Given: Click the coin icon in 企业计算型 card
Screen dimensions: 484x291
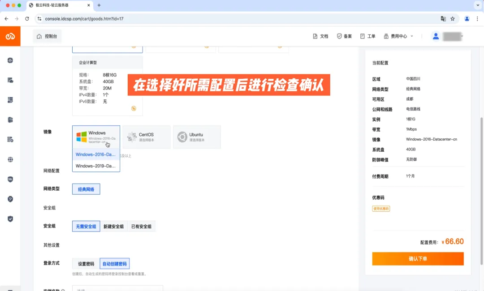Looking at the screenshot, I should pyautogui.click(x=134, y=108).
